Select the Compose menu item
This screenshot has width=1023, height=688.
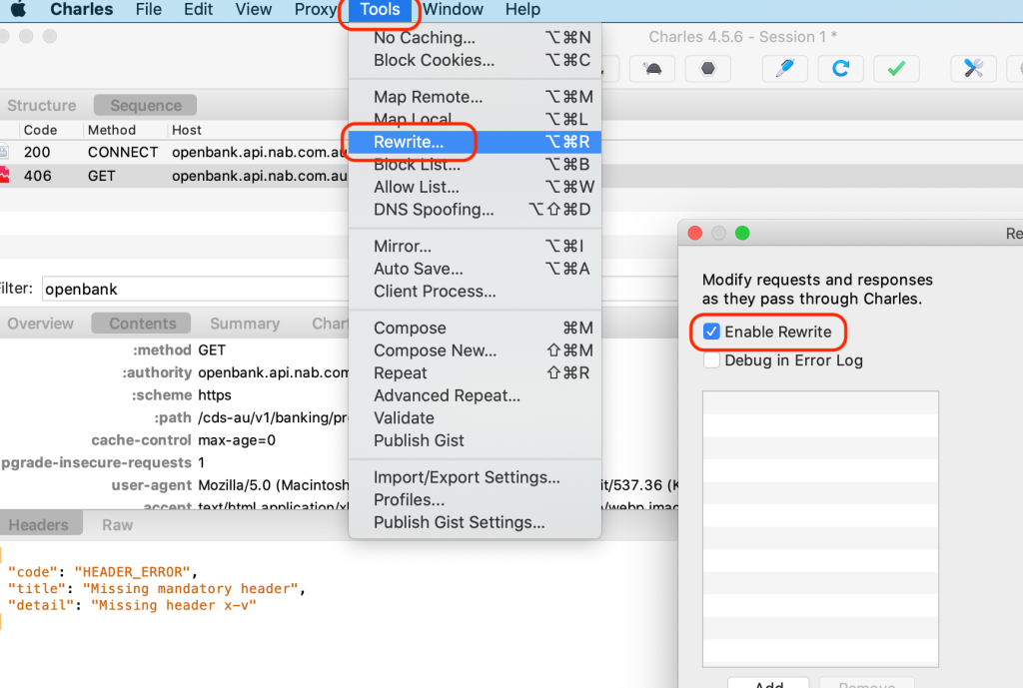pyautogui.click(x=475, y=328)
